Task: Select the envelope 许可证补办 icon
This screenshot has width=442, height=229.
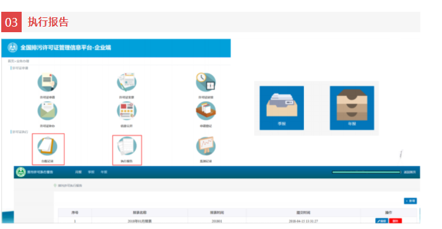Action: tap(47, 111)
